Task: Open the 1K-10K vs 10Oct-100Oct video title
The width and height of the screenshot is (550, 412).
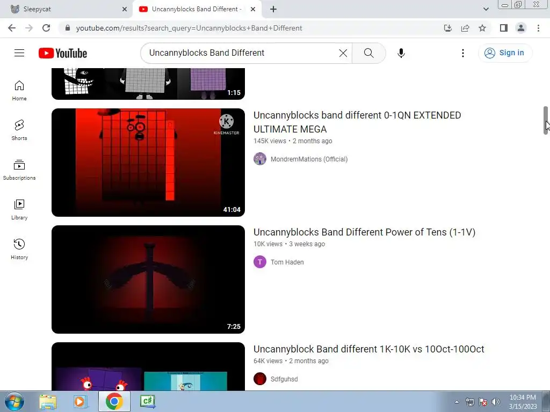Action: pos(368,349)
